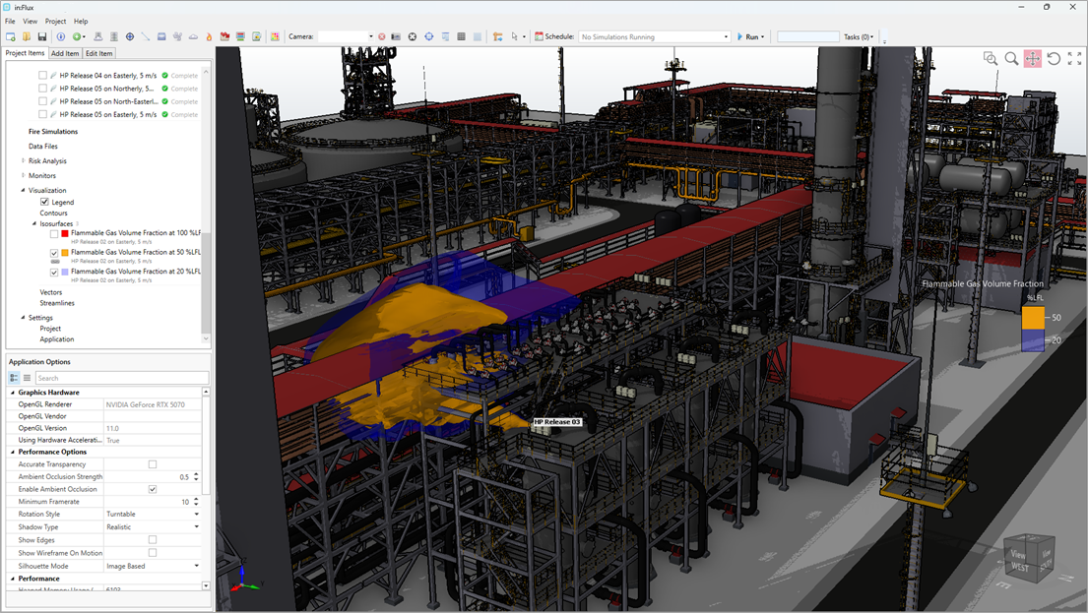The image size is (1088, 613).
Task: Select the Contours tree item
Action: [x=53, y=213]
